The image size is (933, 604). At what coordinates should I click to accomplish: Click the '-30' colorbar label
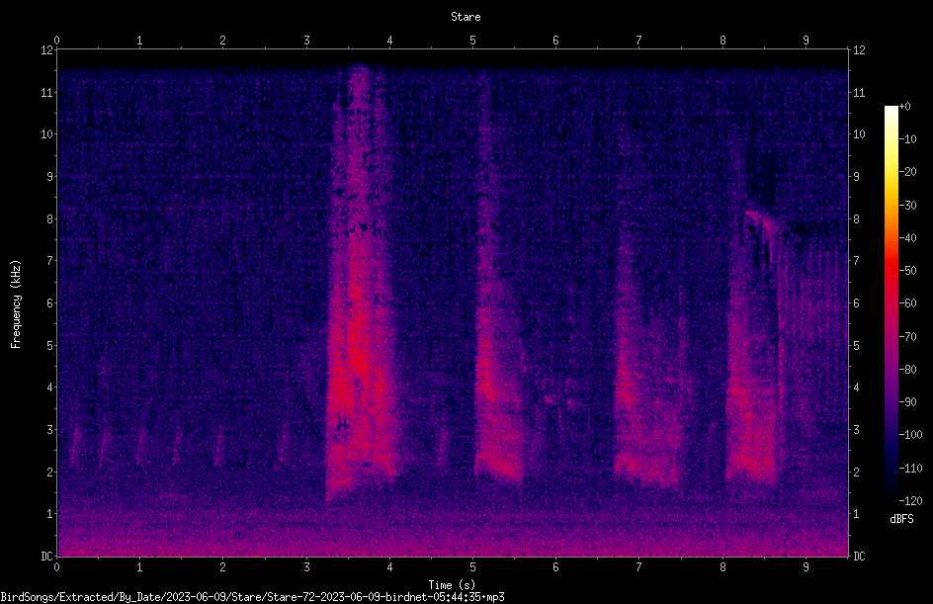click(907, 205)
